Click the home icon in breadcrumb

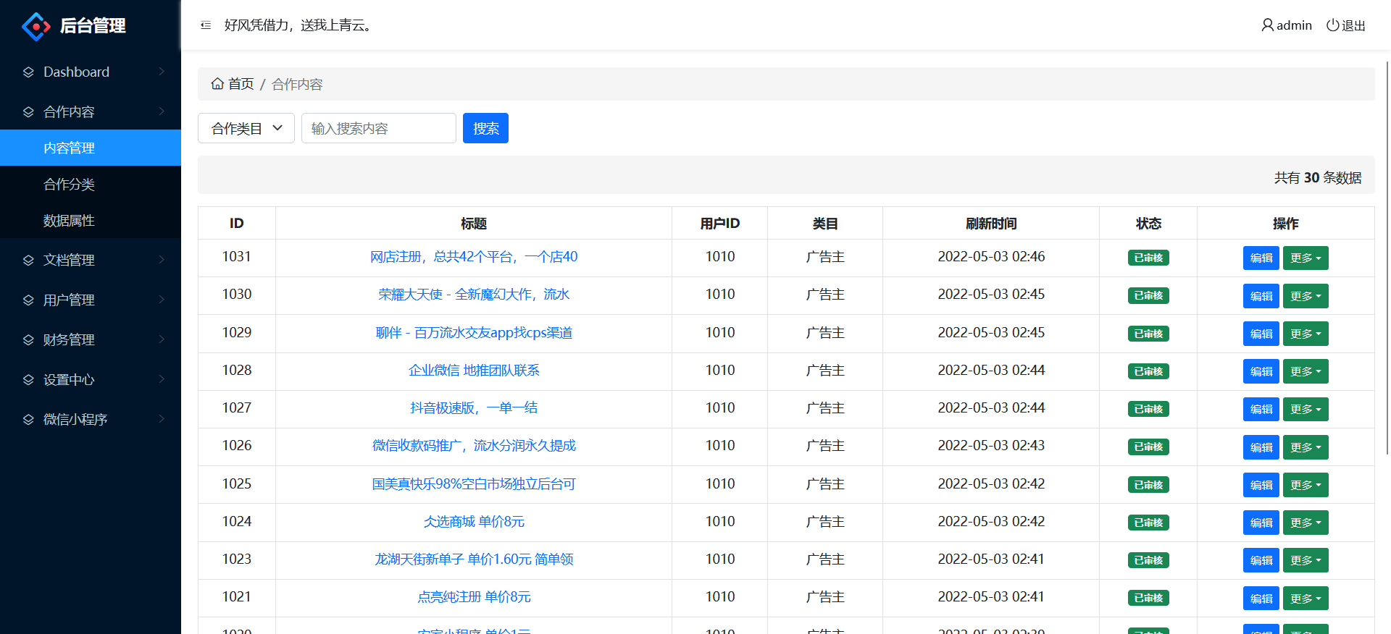coord(217,84)
